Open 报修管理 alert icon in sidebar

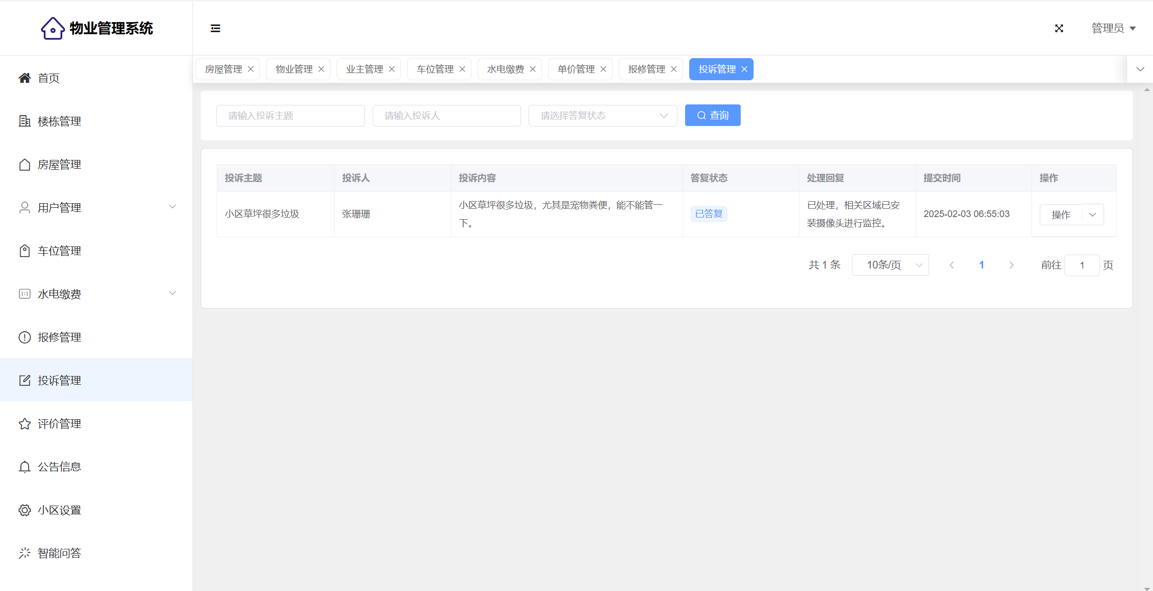click(x=25, y=337)
